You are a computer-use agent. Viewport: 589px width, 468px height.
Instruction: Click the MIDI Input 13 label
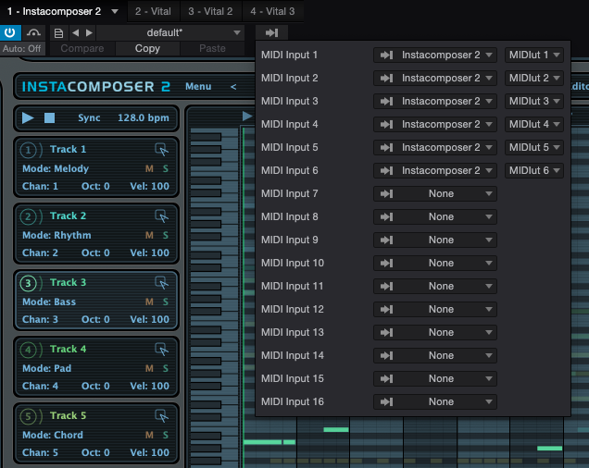[293, 333]
